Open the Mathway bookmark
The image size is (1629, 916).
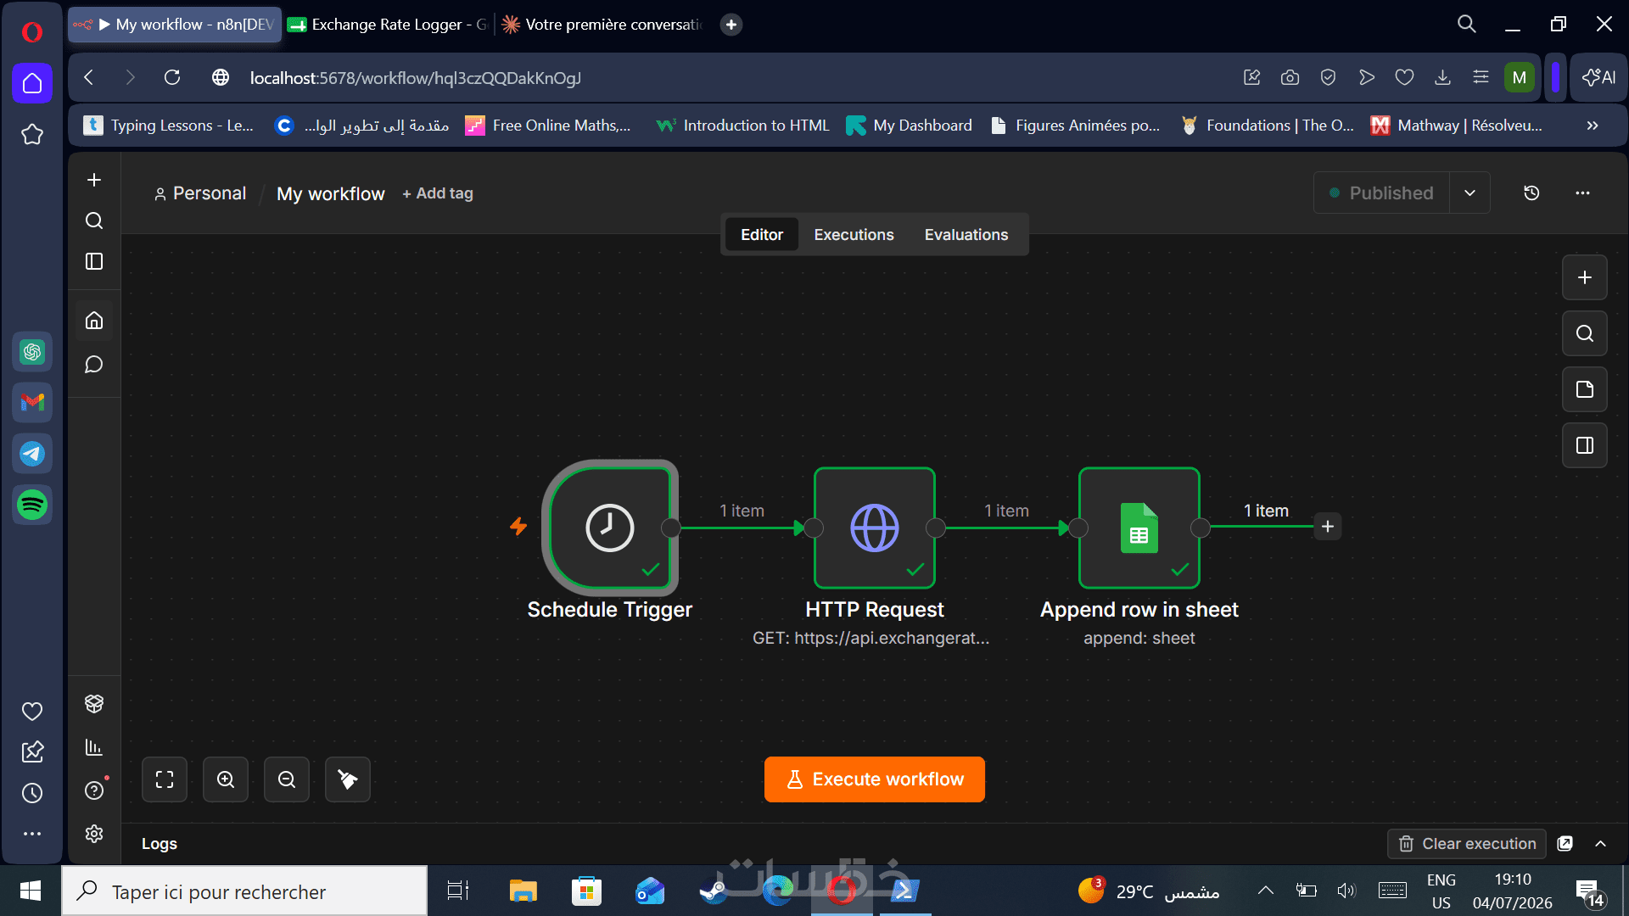pyautogui.click(x=1457, y=126)
